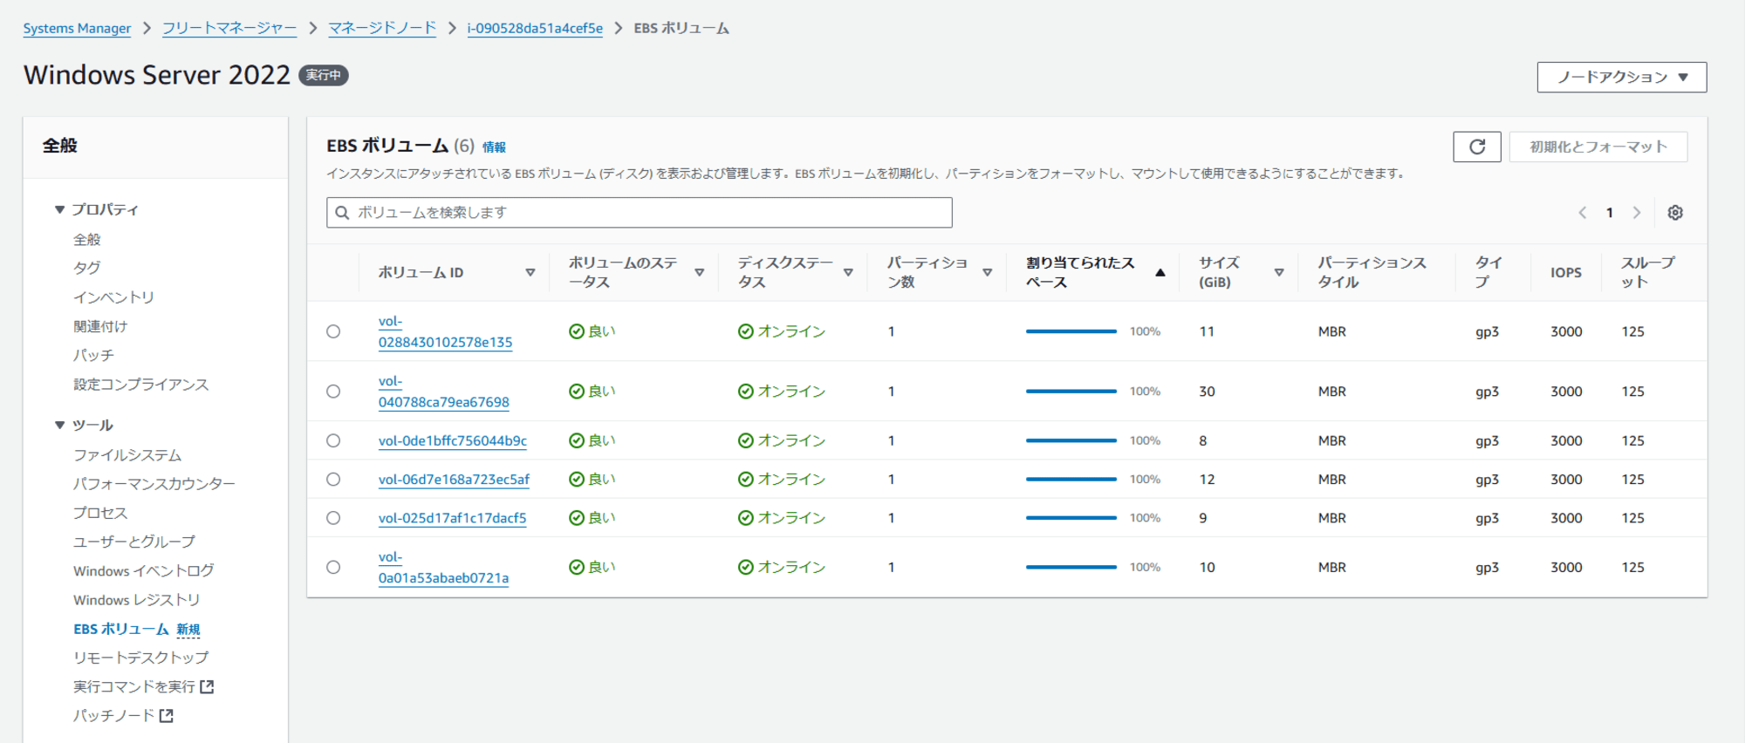Open インベントリ in the sidebar

[x=114, y=298]
